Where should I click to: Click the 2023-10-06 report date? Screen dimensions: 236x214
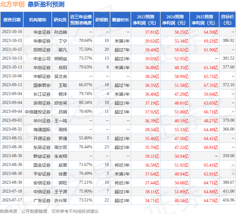click(12, 76)
